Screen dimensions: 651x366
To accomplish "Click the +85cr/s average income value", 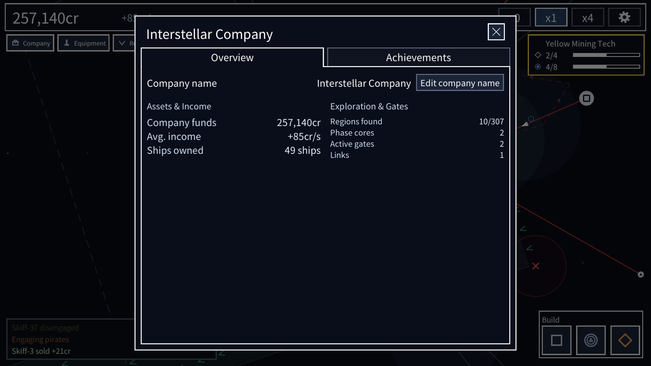I will click(x=304, y=136).
